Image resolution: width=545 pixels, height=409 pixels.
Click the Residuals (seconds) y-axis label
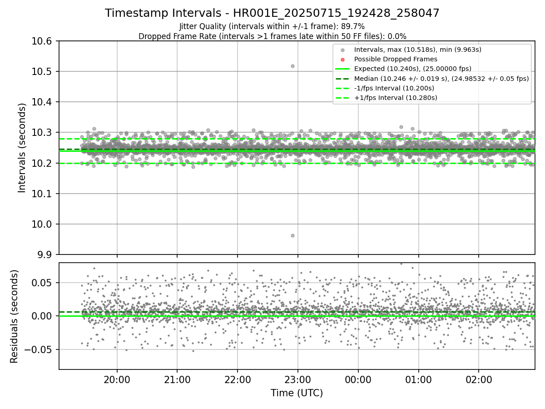(14, 316)
